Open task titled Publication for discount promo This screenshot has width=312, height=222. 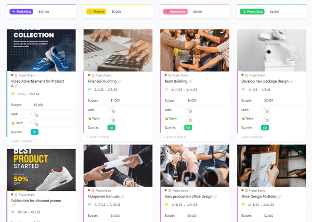pyautogui.click(x=36, y=201)
